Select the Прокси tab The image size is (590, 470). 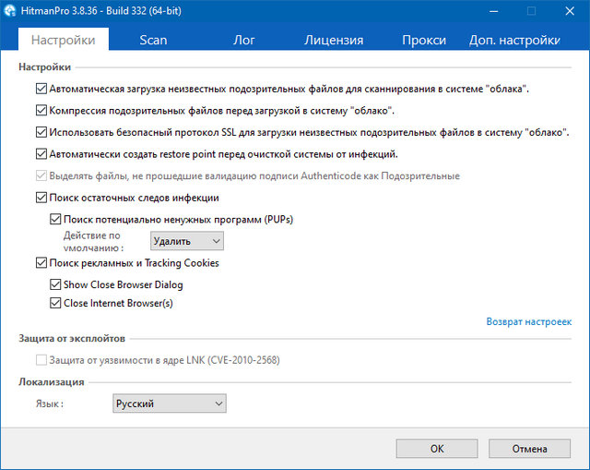(424, 40)
